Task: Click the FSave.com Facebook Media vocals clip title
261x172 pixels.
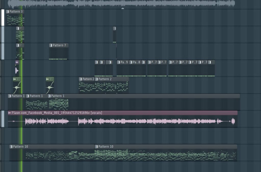Action: 56,113
